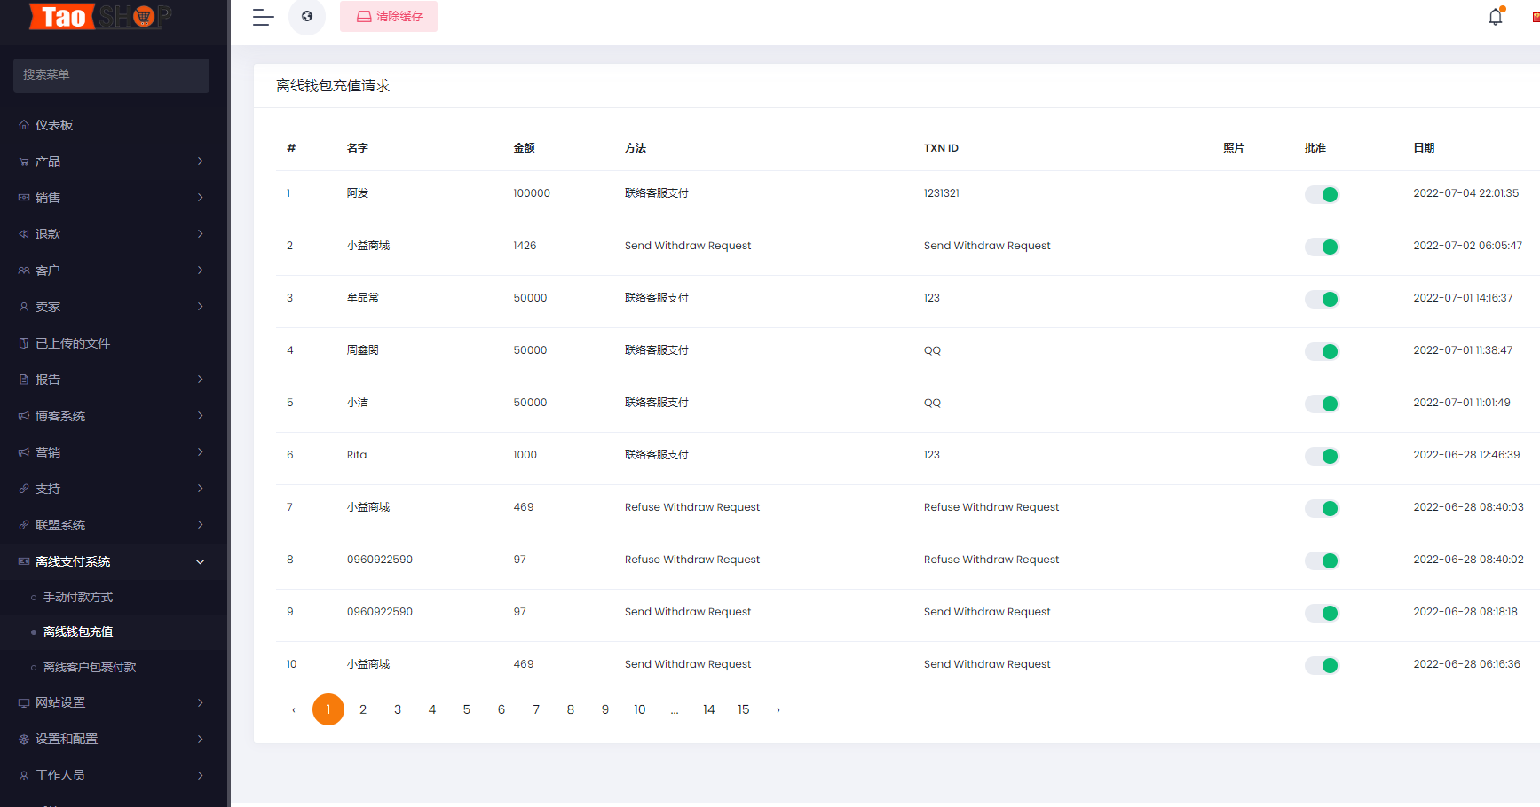Click the country flag in the top bar
The width and height of the screenshot is (1540, 807).
[1535, 16]
